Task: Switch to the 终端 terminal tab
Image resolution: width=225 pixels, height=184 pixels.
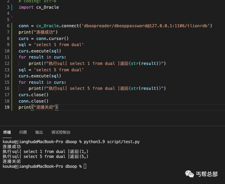Action: [7, 132]
